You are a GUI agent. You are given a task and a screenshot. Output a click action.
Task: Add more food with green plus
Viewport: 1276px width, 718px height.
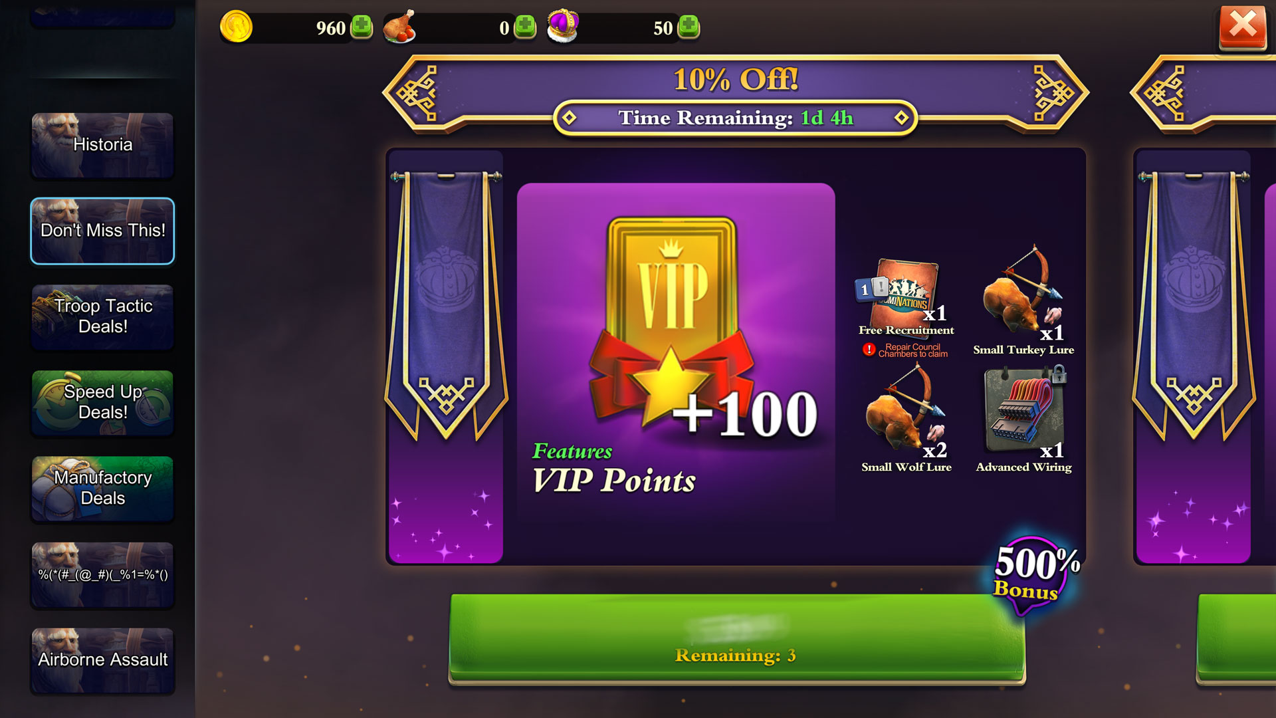525,27
